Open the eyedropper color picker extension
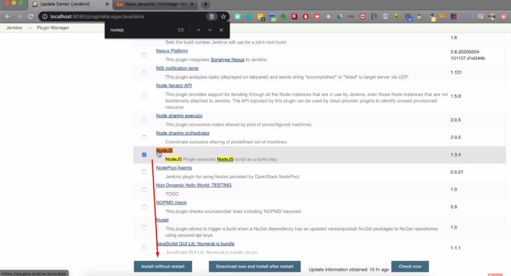 [x=432, y=17]
